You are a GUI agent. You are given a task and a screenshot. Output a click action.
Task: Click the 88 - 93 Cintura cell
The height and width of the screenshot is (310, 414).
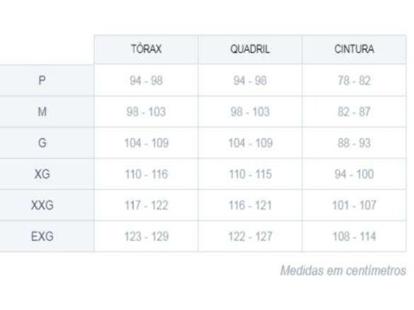[x=354, y=143]
